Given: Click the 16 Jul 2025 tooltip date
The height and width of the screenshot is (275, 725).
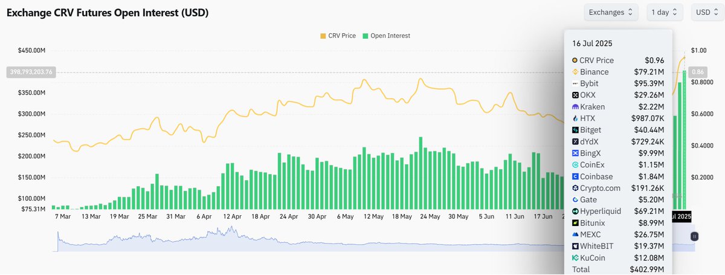Looking at the screenshot, I should 593,44.
